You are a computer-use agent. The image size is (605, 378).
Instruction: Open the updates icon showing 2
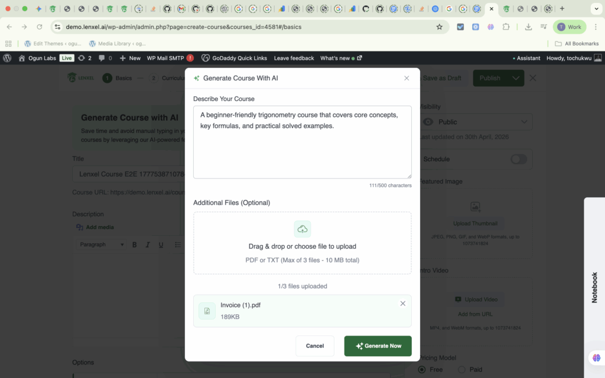pos(84,58)
